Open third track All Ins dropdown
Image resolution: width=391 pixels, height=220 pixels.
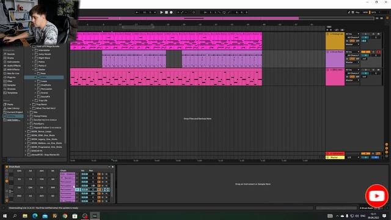tap(353, 70)
